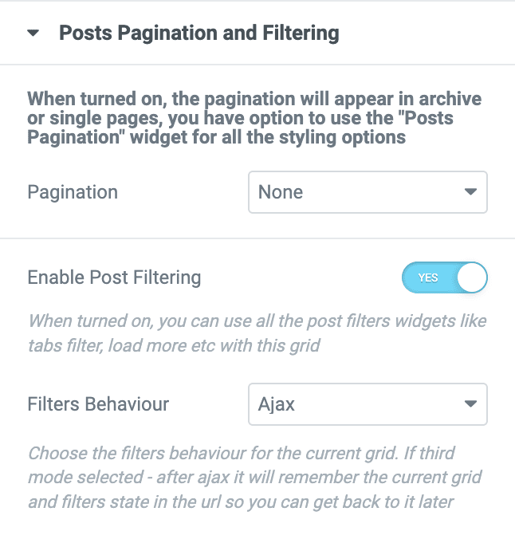Open the Filters Behaviour dropdown
The width and height of the screenshot is (515, 539).
click(368, 404)
